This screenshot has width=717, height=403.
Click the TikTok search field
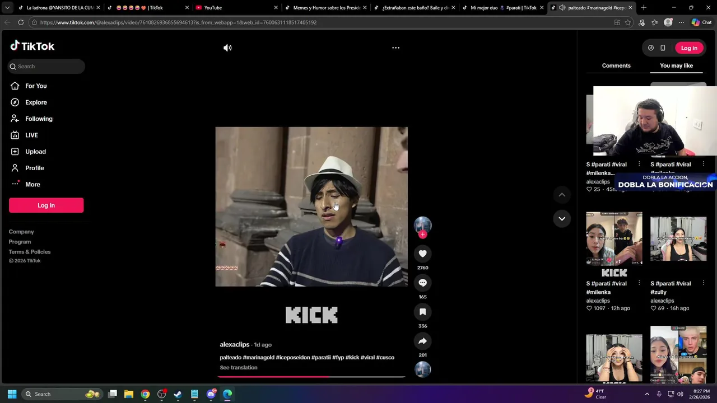click(46, 66)
